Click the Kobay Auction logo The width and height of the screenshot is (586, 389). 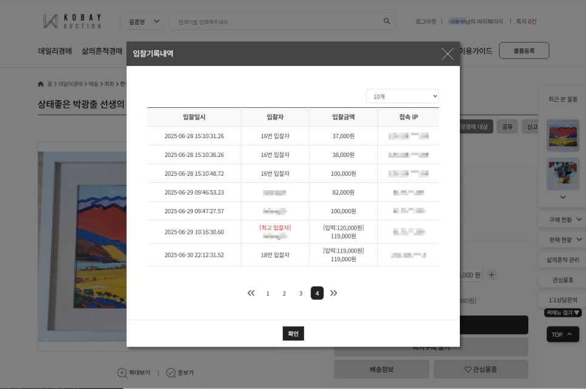(x=73, y=21)
